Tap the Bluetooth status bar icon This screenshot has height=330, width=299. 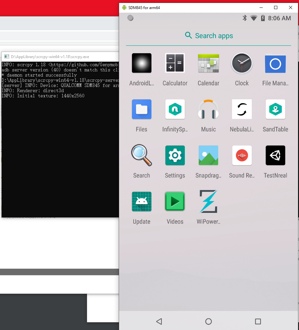click(245, 18)
